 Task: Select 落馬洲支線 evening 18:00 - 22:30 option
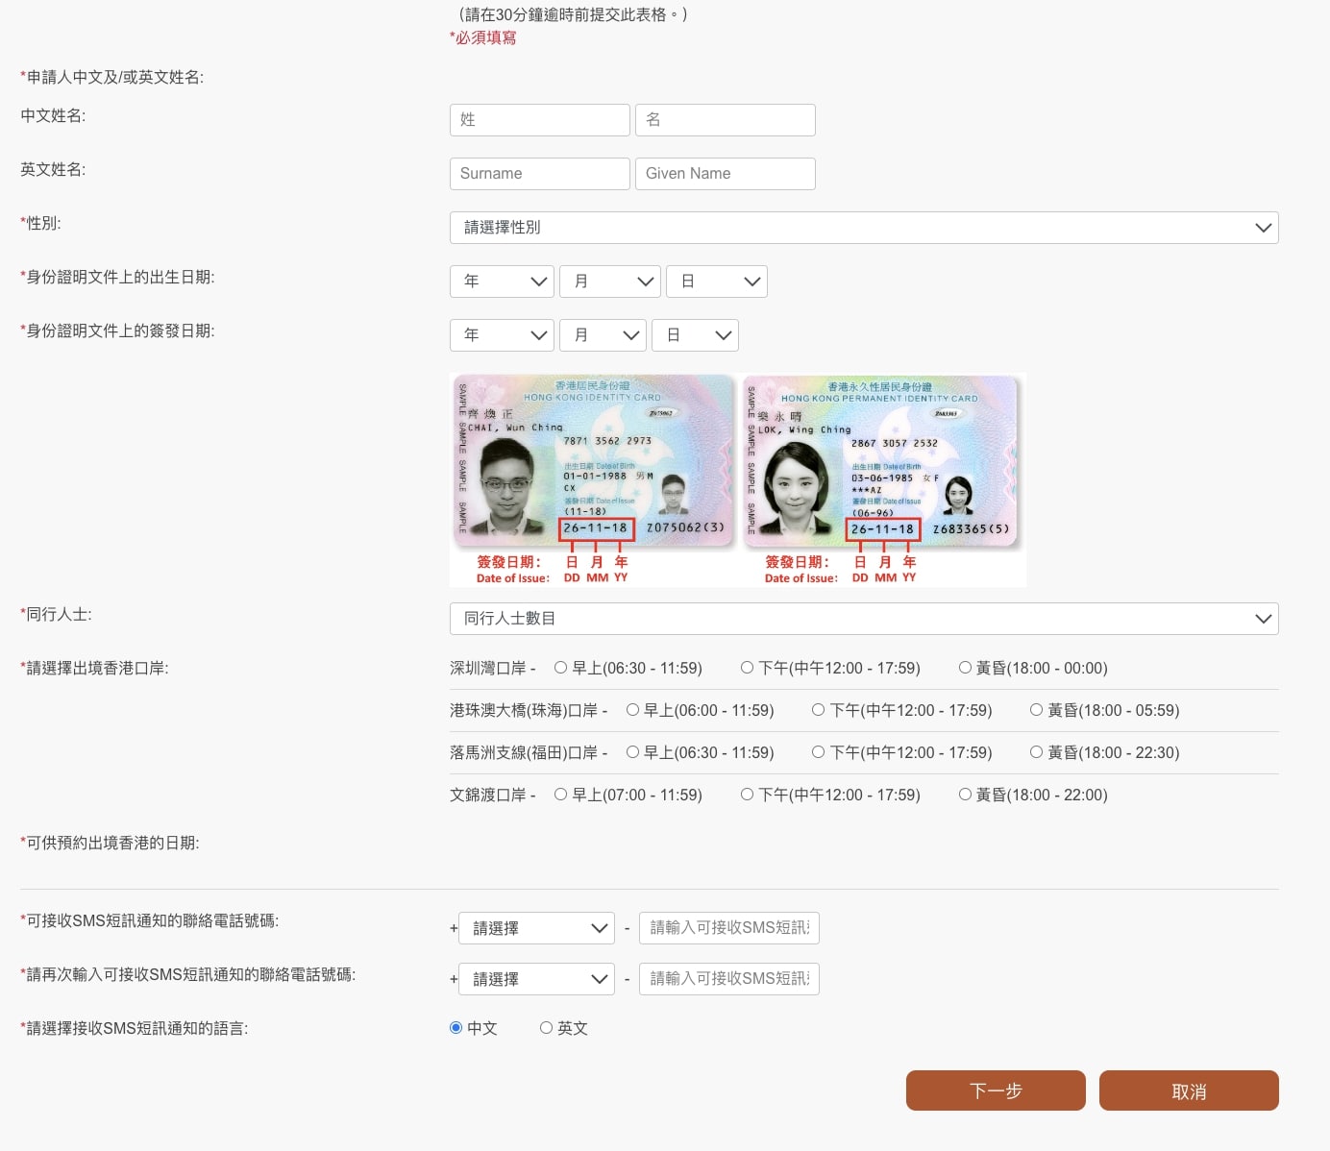point(1037,752)
